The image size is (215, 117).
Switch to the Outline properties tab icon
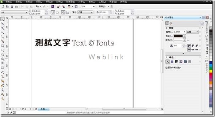[167, 23]
